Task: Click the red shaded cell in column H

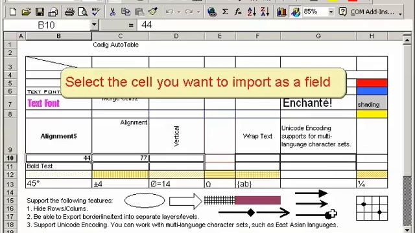Action: [372, 83]
